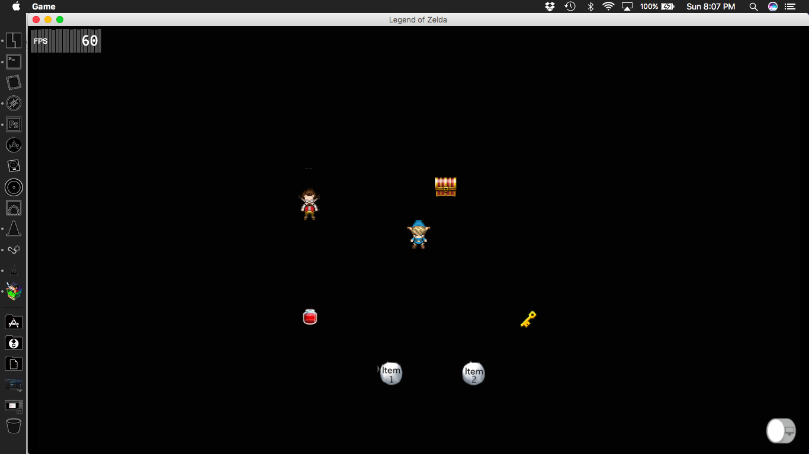This screenshot has height=454, width=809.
Task: Open the AirPlay display menu
Action: [x=628, y=7]
